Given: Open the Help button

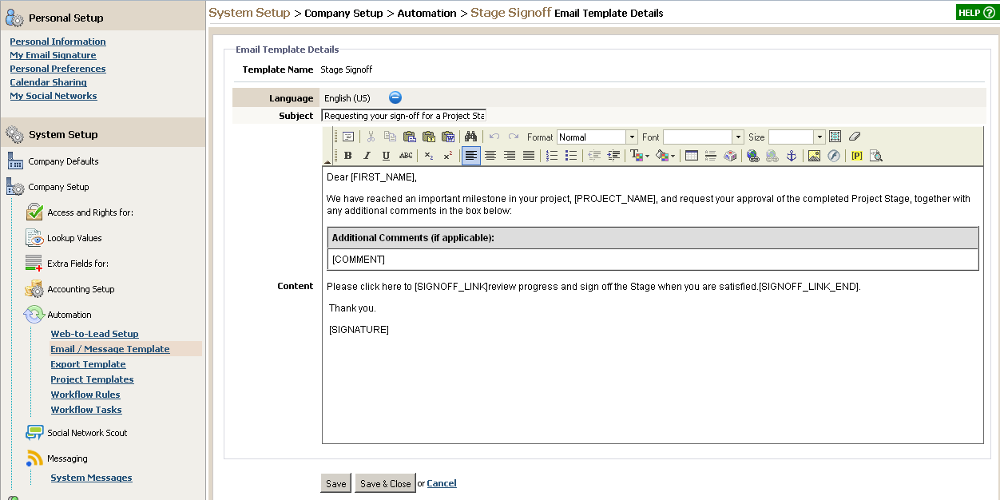Looking at the screenshot, I should [976, 13].
